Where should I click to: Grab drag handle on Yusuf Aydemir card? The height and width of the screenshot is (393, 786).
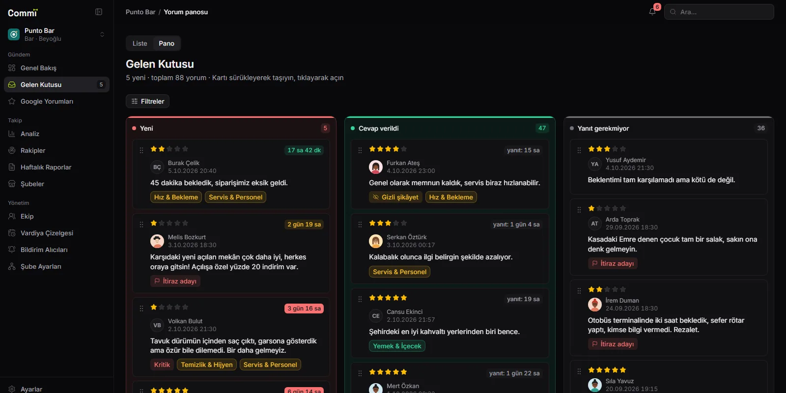[579, 150]
